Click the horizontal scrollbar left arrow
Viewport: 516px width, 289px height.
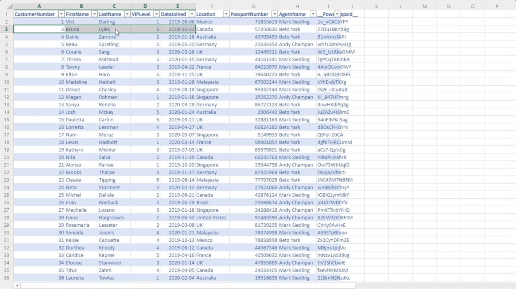(x=17, y=286)
